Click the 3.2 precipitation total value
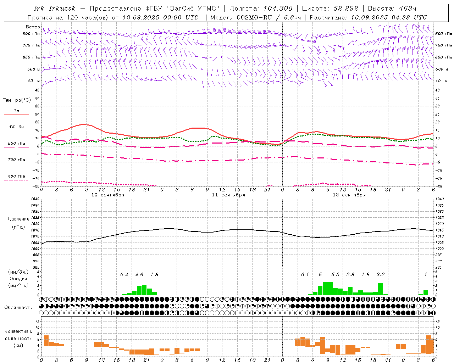 pyautogui.click(x=381, y=275)
